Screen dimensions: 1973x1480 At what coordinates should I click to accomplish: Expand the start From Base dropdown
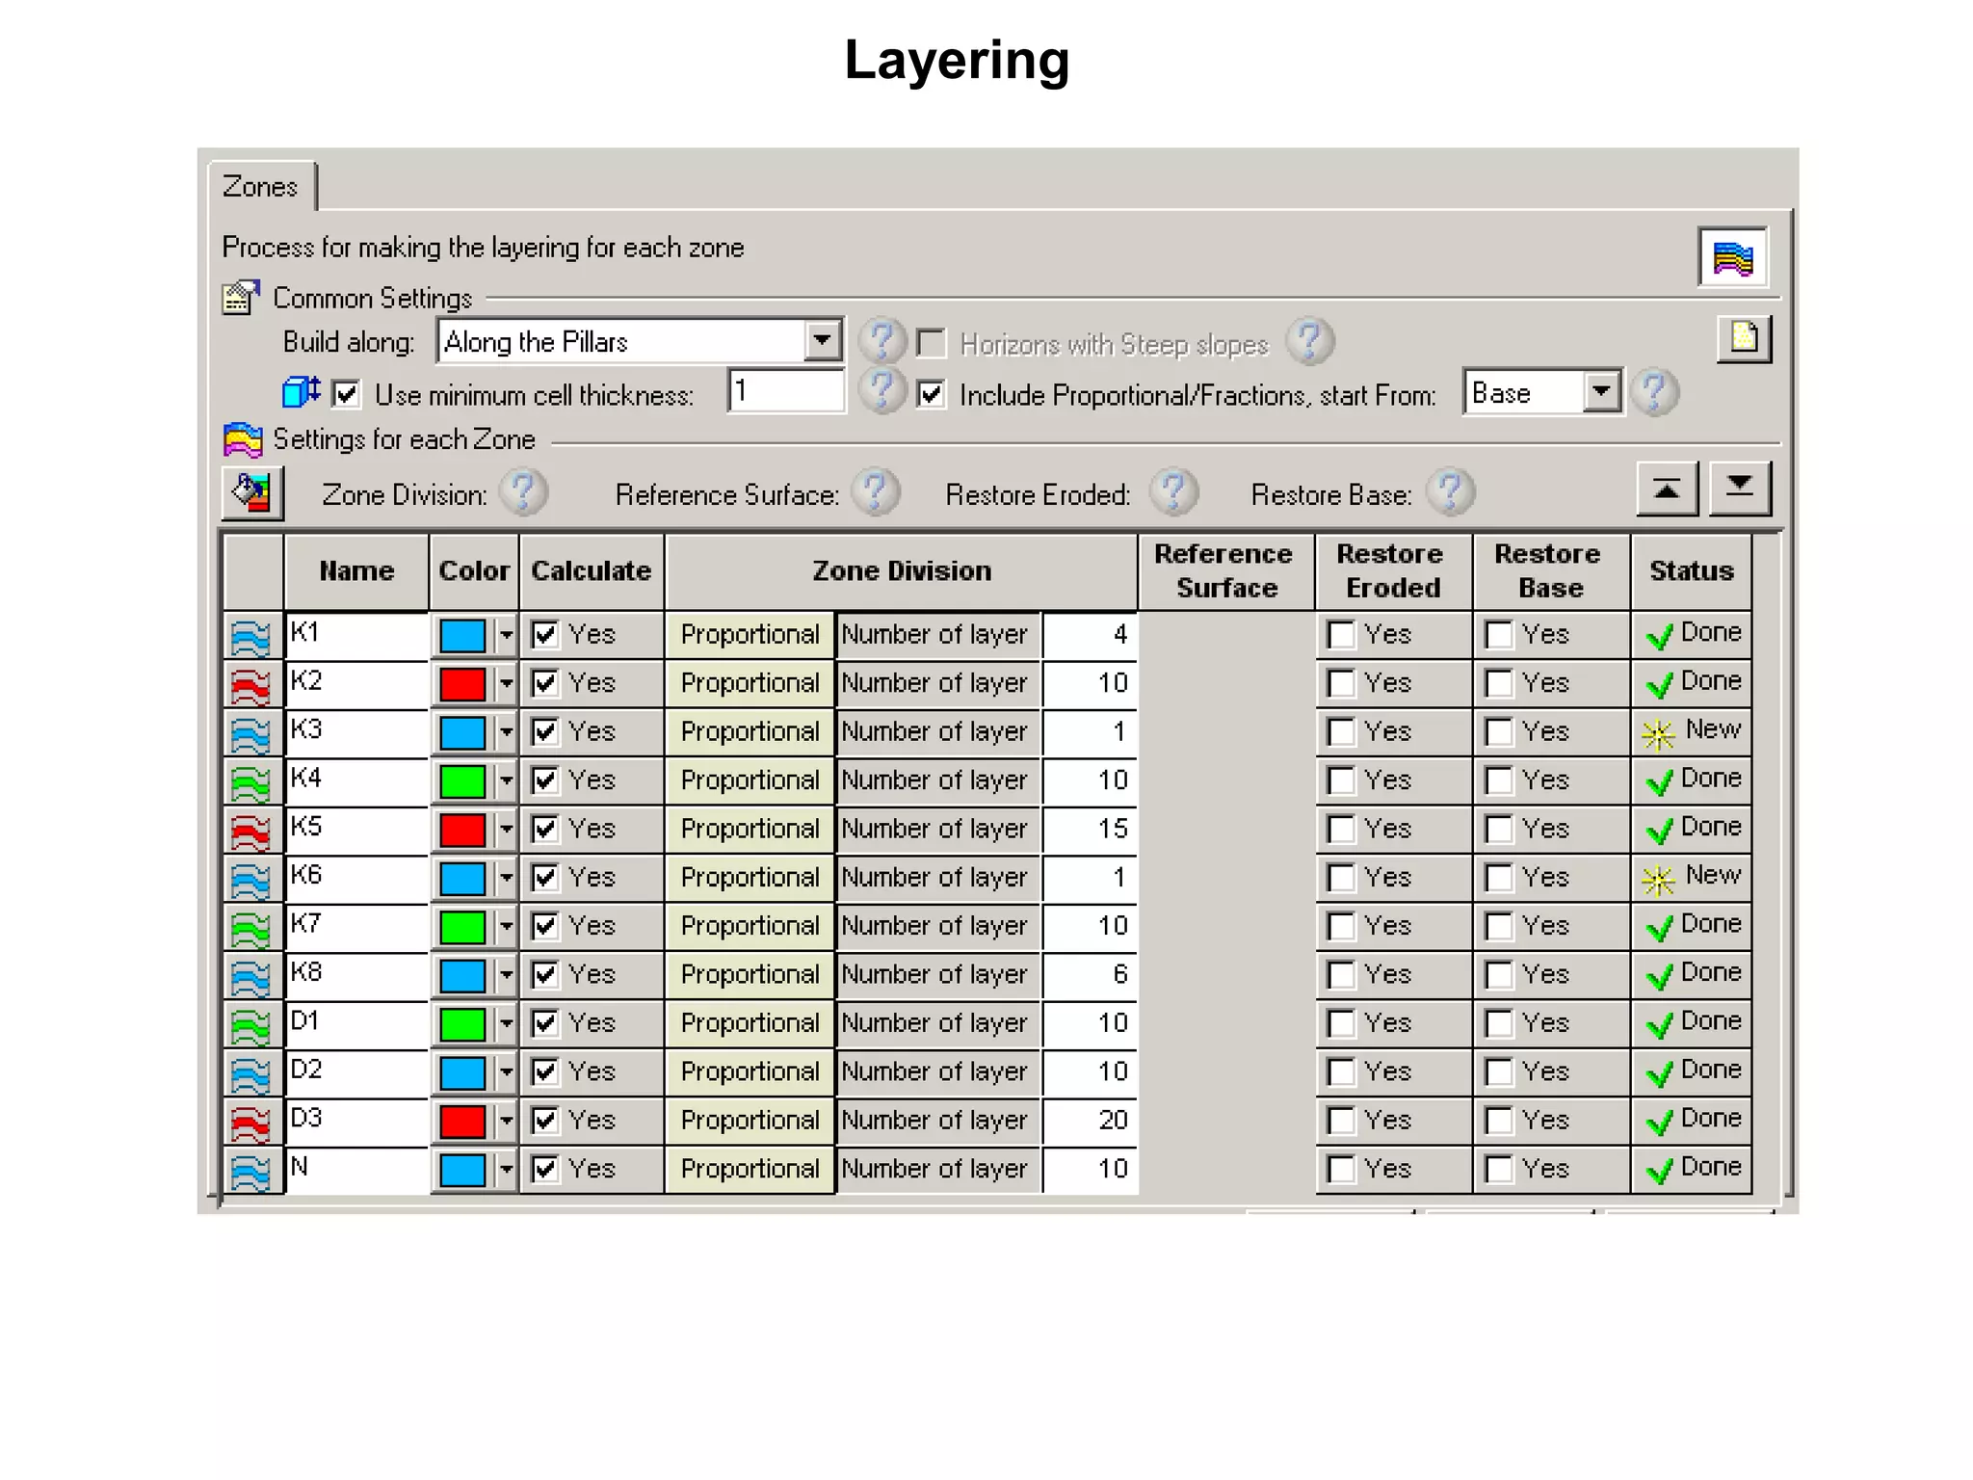point(1601,392)
